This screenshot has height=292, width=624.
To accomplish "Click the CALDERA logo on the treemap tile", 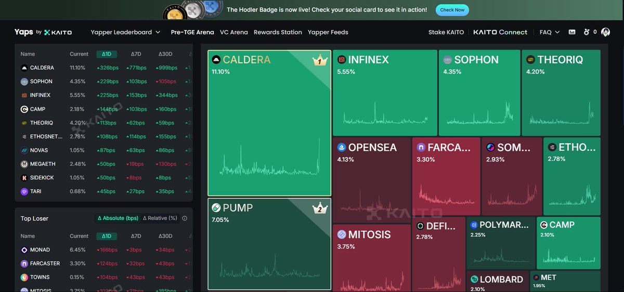I will coord(216,60).
